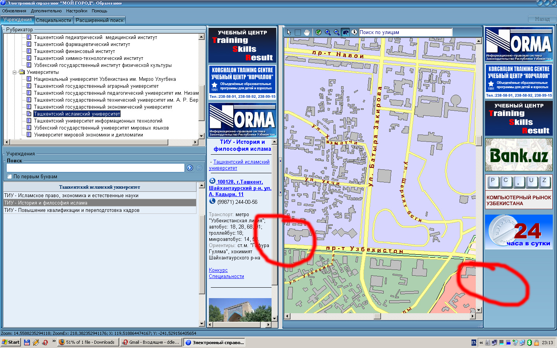View the university building photo thumbnail
557x348 pixels.
click(240, 310)
